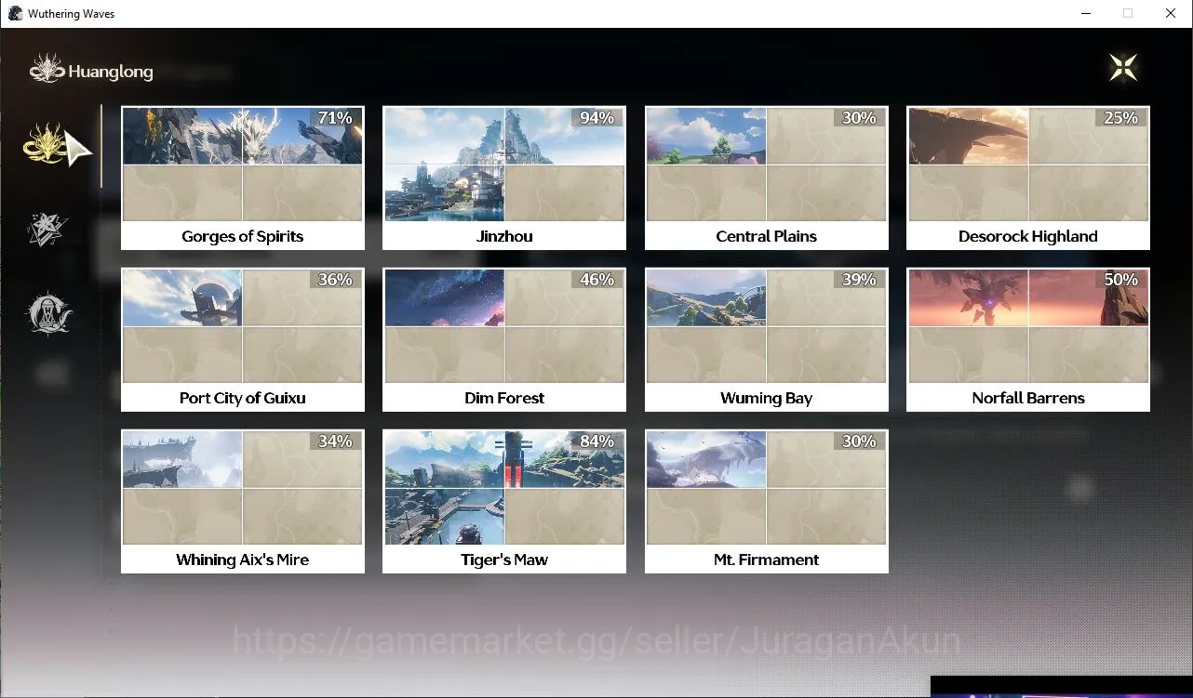The image size is (1193, 698).
Task: Open the Desorock Highland region label
Action: point(1028,236)
